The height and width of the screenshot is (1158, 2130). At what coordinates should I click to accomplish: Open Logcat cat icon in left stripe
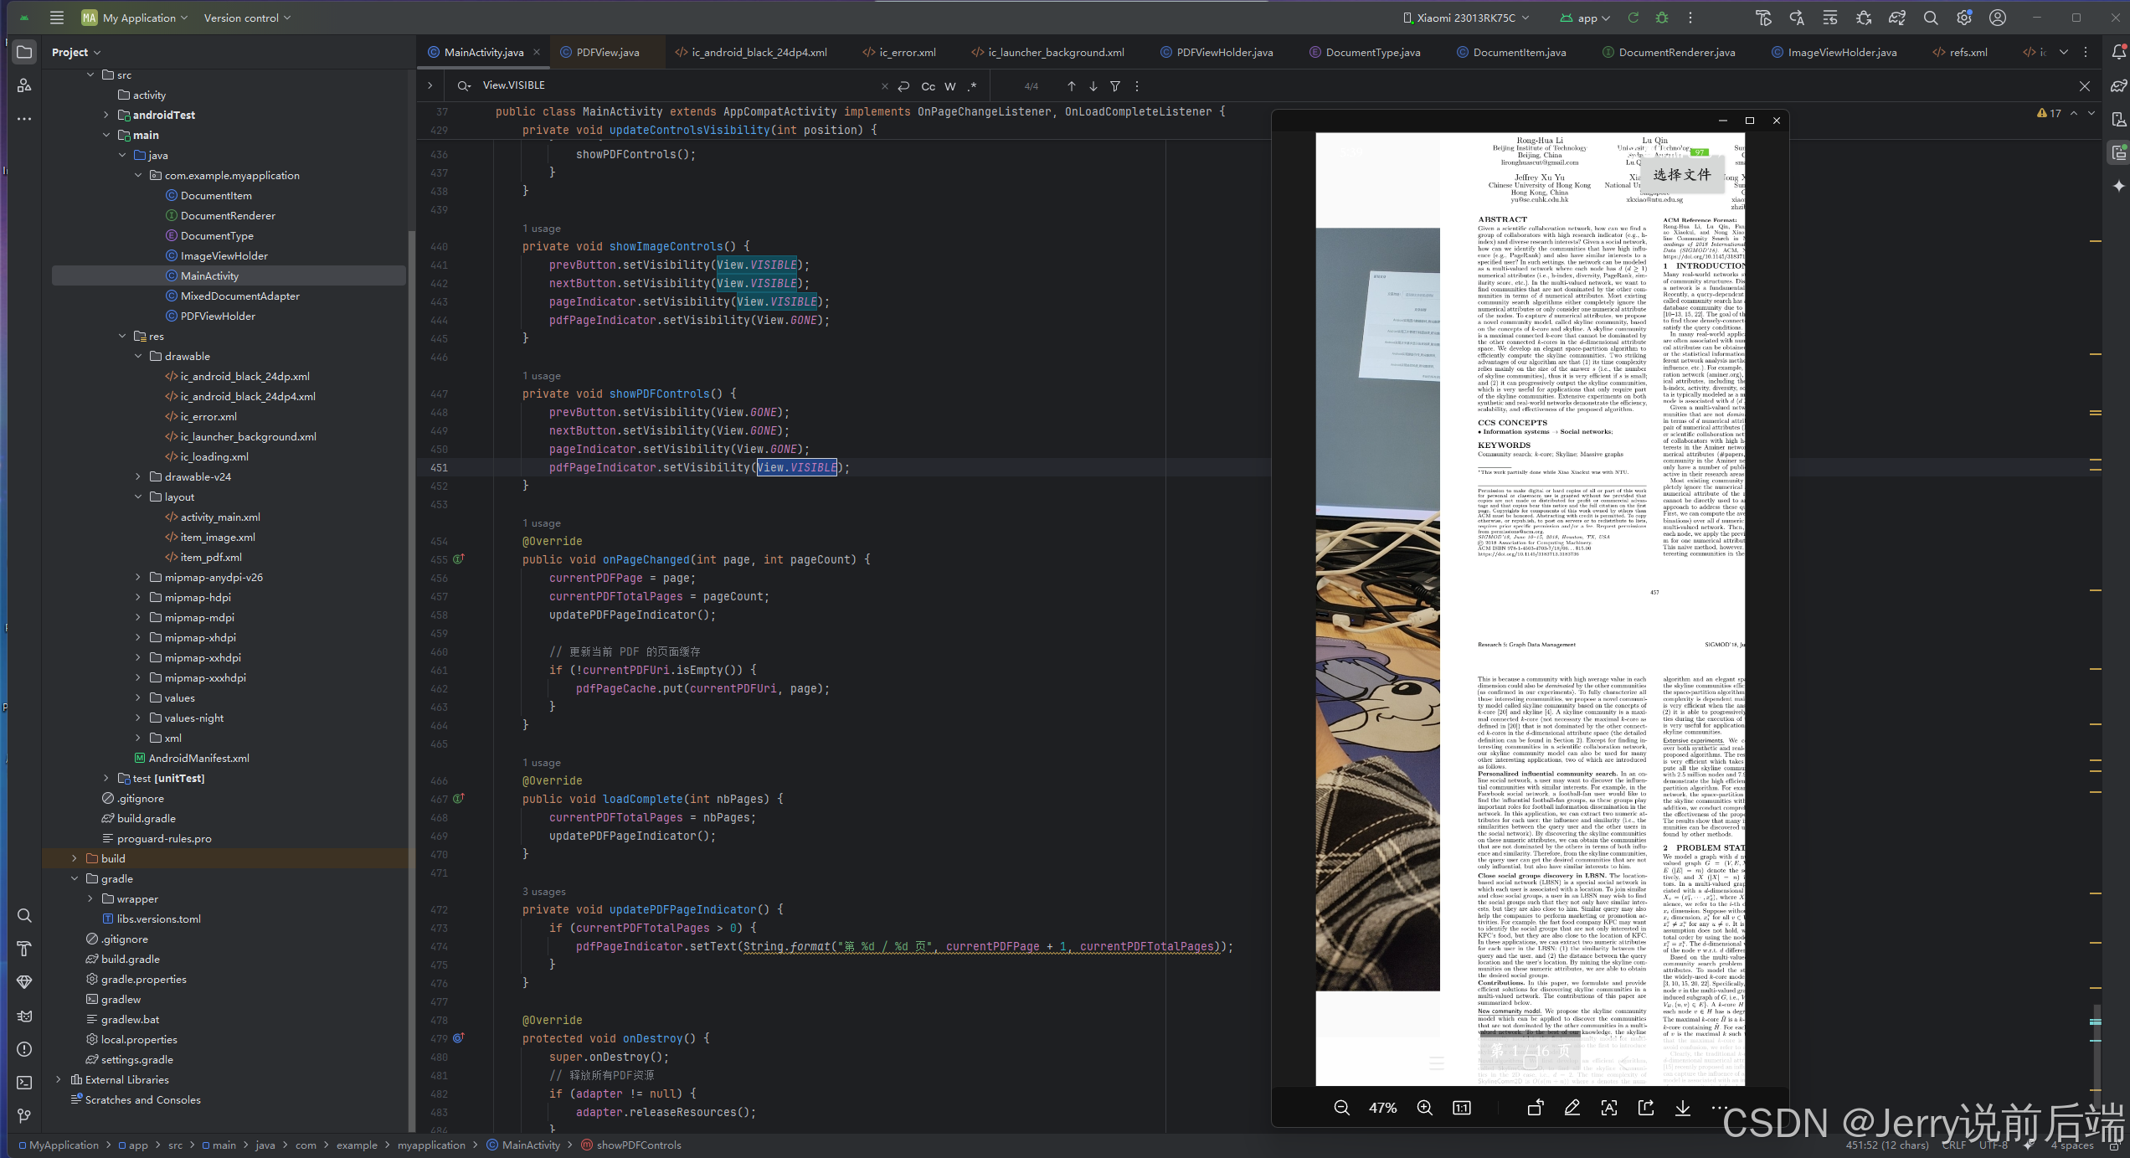(24, 1016)
